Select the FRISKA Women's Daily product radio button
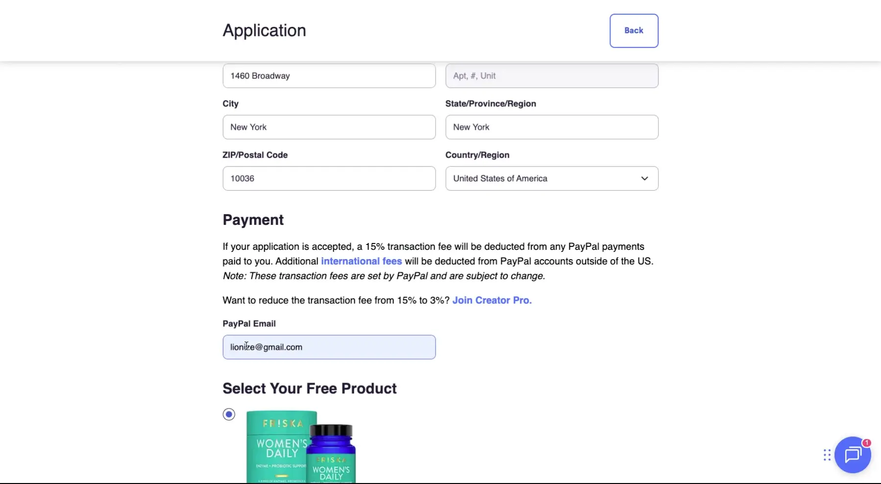881x484 pixels. click(229, 414)
